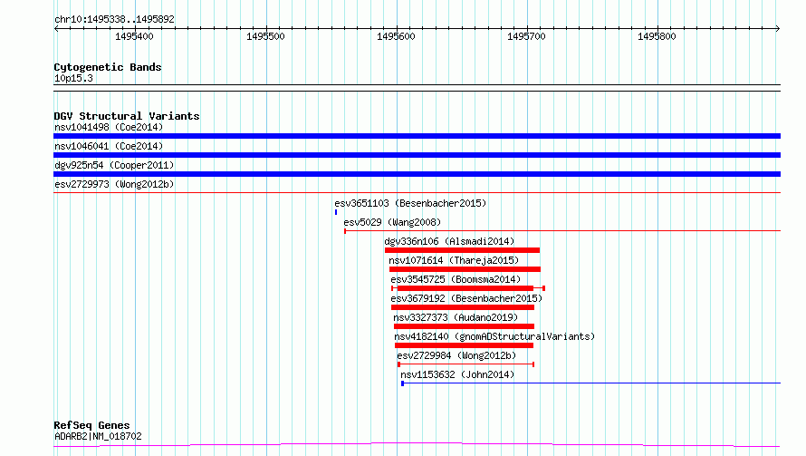Select the 10p15.3 band label
The image size is (806, 456).
point(73,78)
